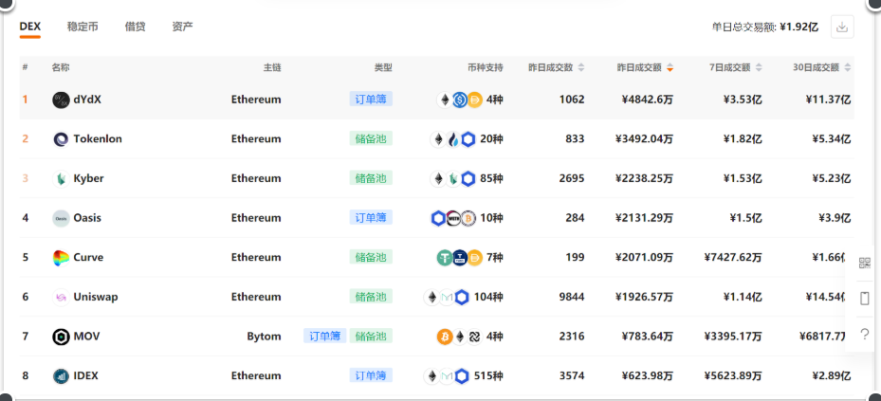Click the 储备池 tag in Tokenlon row

click(x=371, y=138)
